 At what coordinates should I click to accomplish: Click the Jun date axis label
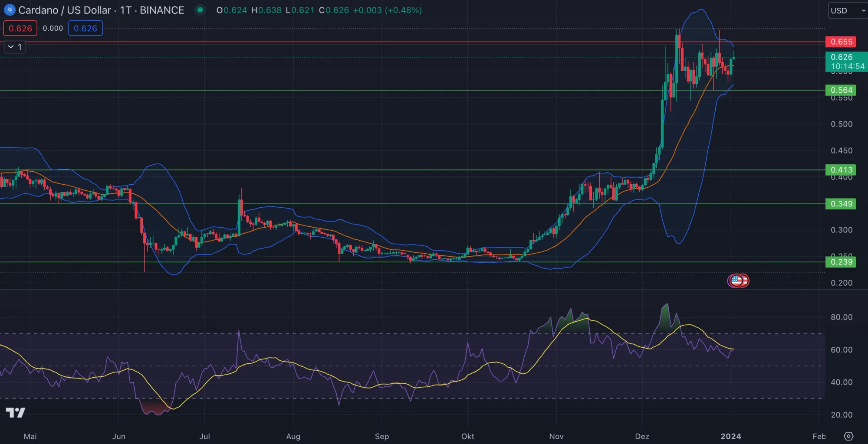[x=118, y=437]
